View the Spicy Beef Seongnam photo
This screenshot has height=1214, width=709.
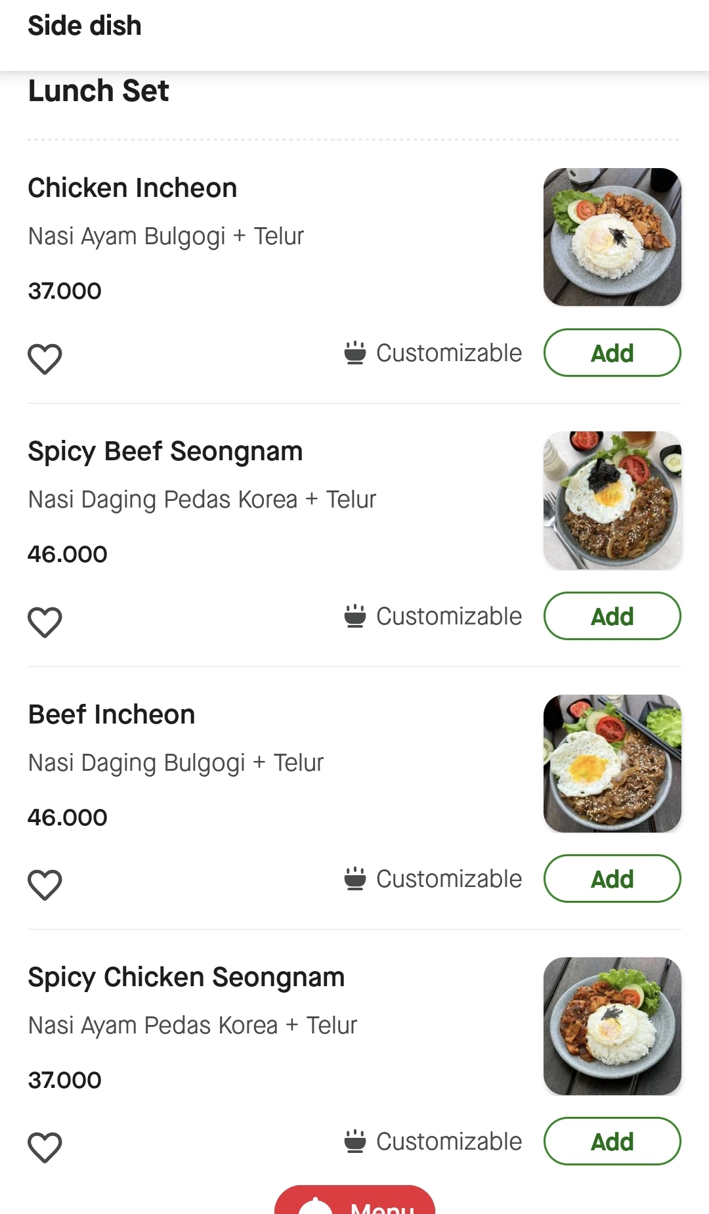[612, 500]
